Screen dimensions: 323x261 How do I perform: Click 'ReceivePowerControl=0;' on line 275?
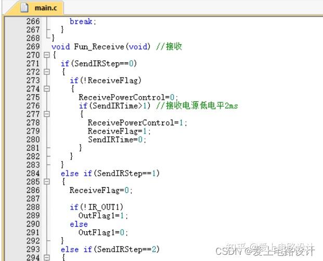coord(128,97)
